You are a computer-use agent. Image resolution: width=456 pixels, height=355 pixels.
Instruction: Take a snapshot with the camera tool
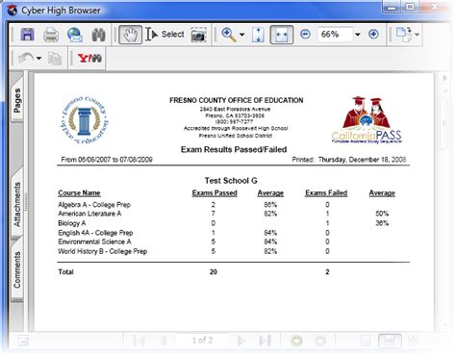click(198, 35)
